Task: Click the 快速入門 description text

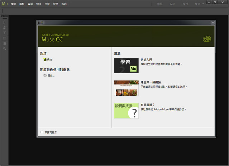Action: (x=161, y=64)
